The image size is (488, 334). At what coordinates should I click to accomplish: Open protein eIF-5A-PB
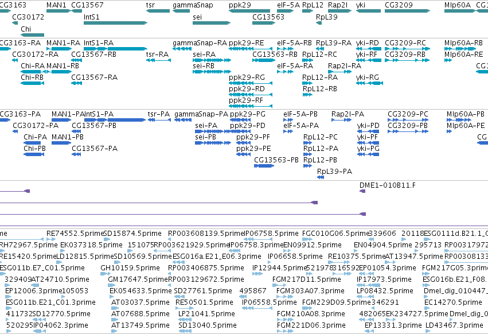tap(300, 114)
